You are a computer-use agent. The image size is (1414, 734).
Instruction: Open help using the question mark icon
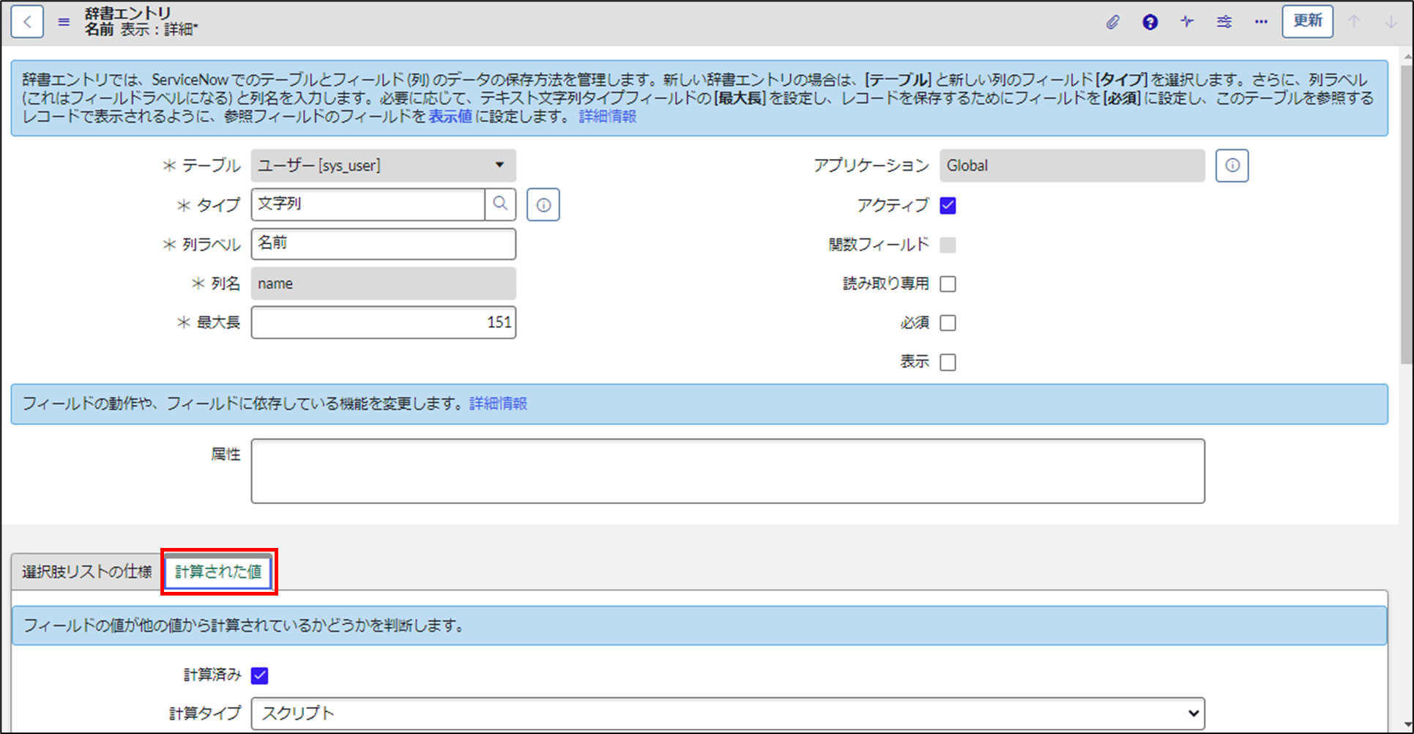click(x=1150, y=22)
